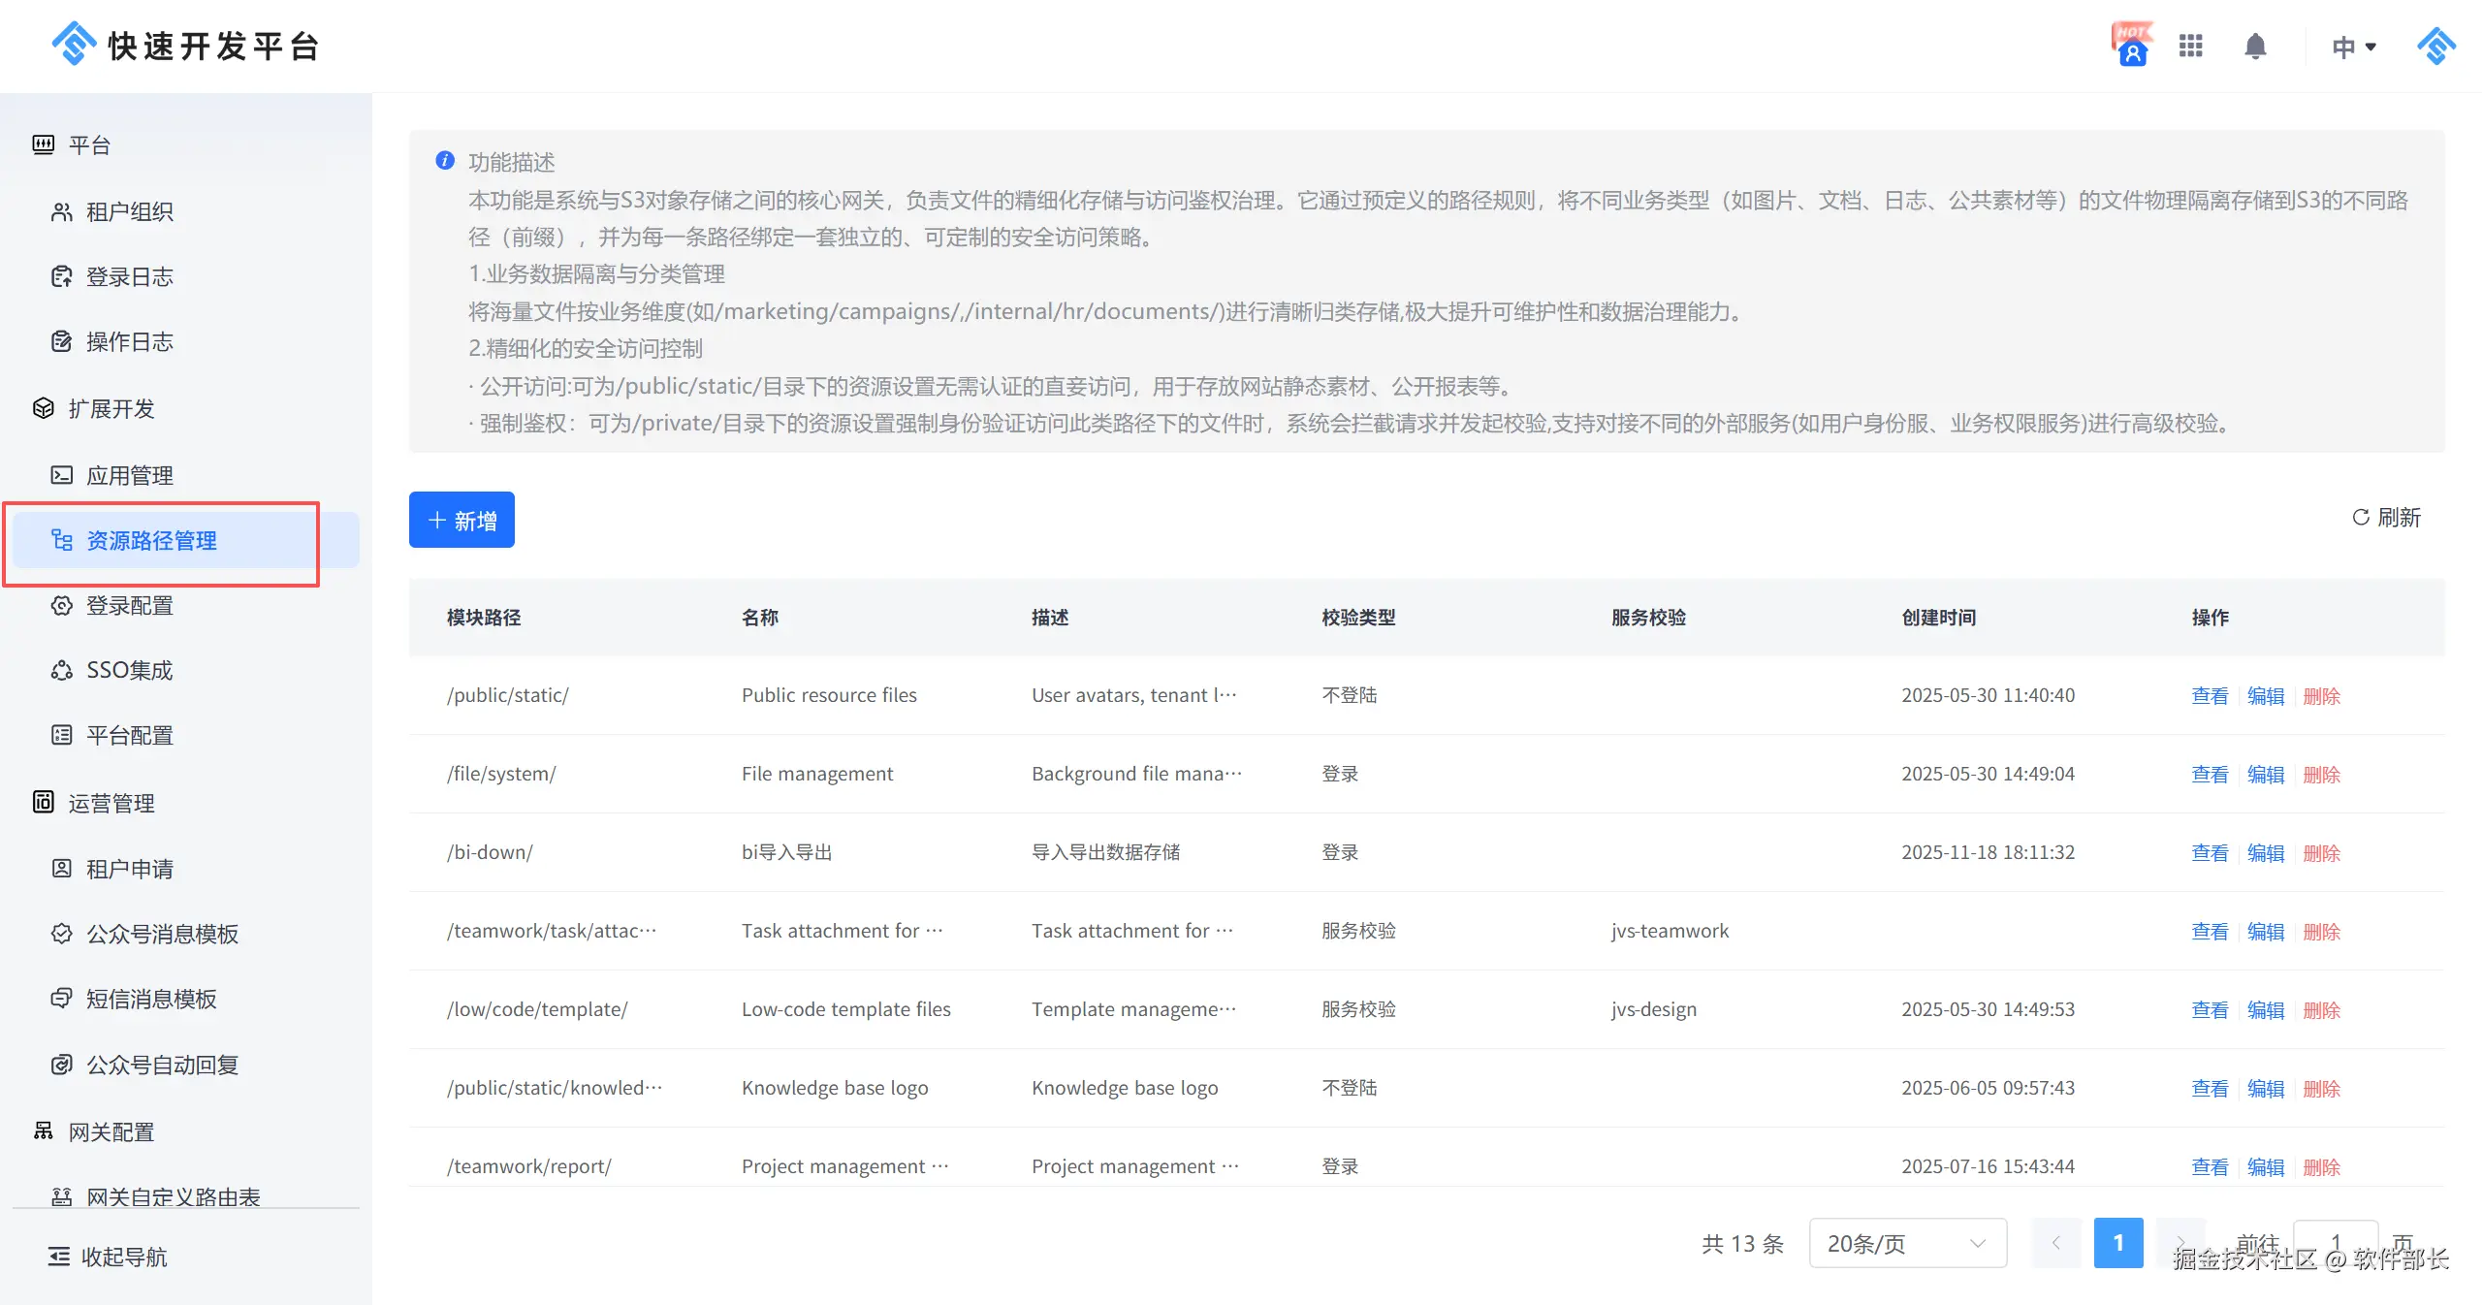Click the notification bell icon

[2255, 47]
